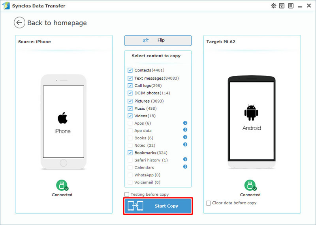Image resolution: width=316 pixels, height=225 pixels.
Task: Enable Testing before copy checkbox
Action: (127, 194)
